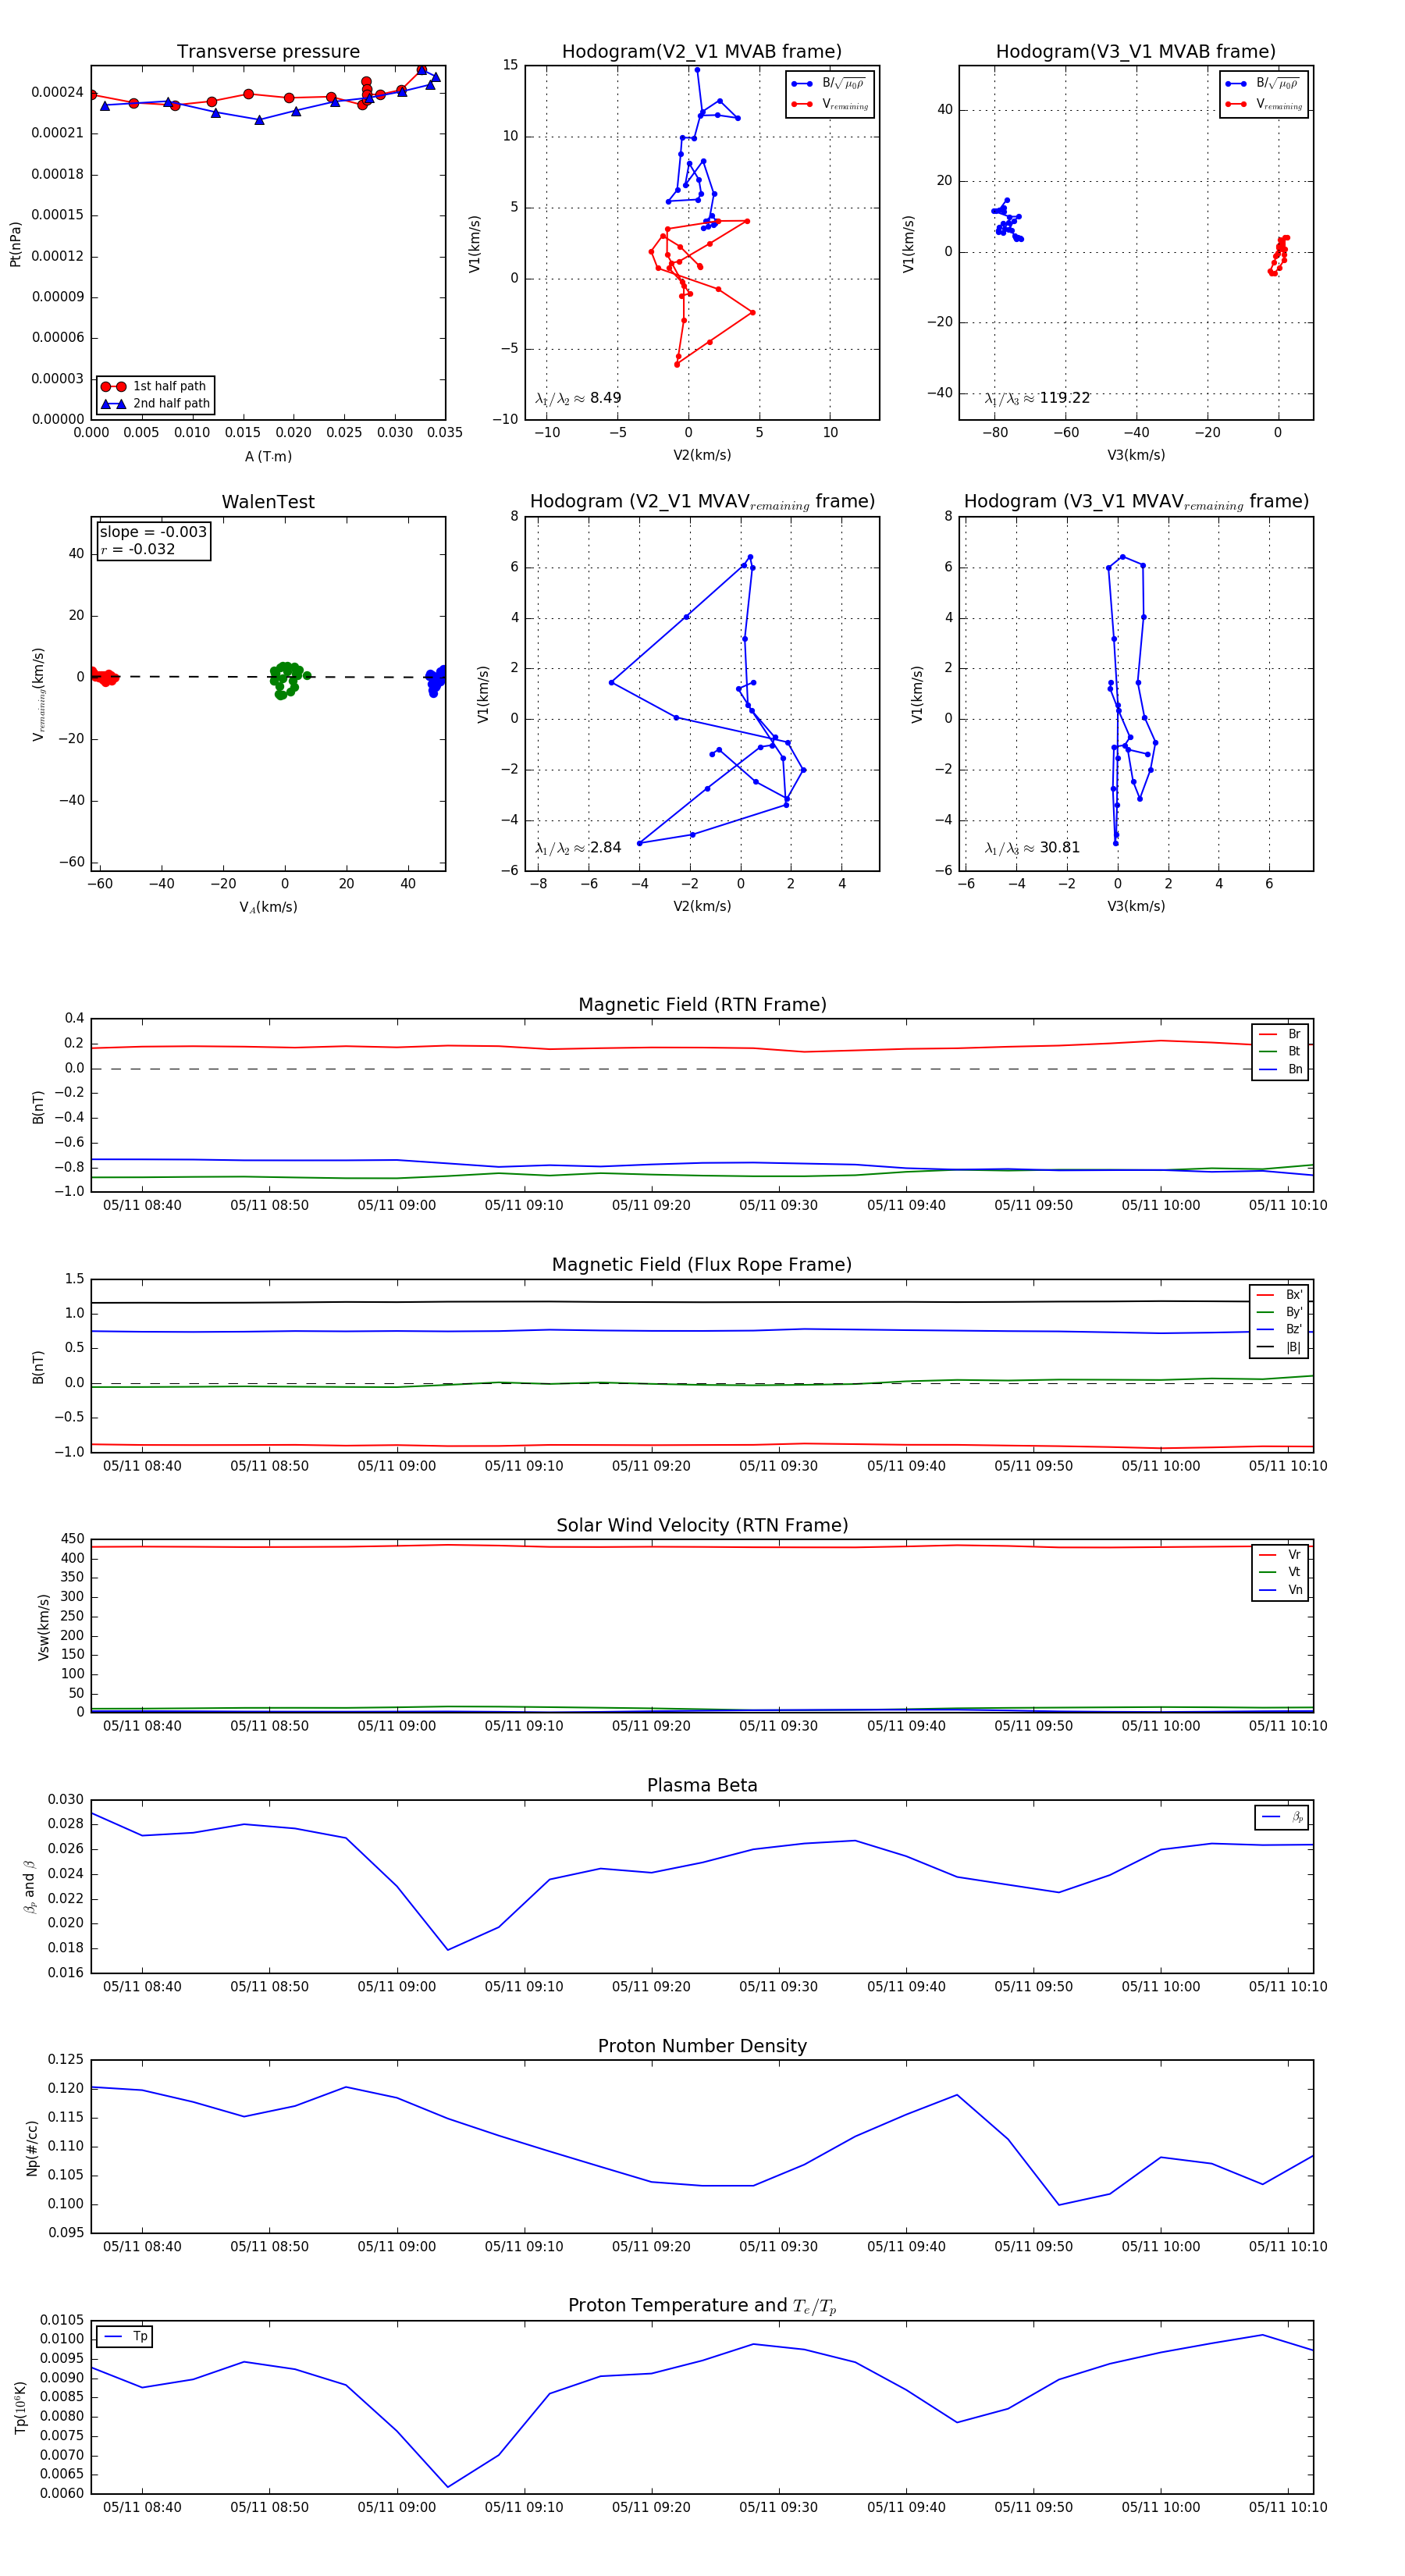Click 'Magnetic Field (Flux Rope Frame)' title

click(x=702, y=1264)
